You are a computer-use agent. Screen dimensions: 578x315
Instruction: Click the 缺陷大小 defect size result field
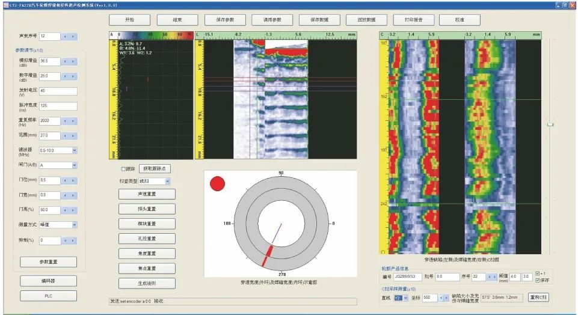pos(502,298)
